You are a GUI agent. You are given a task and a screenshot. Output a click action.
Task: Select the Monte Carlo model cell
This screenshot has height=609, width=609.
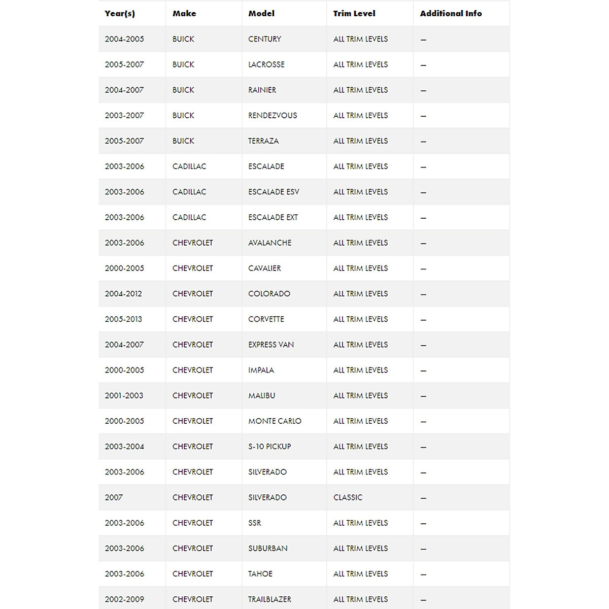point(275,421)
